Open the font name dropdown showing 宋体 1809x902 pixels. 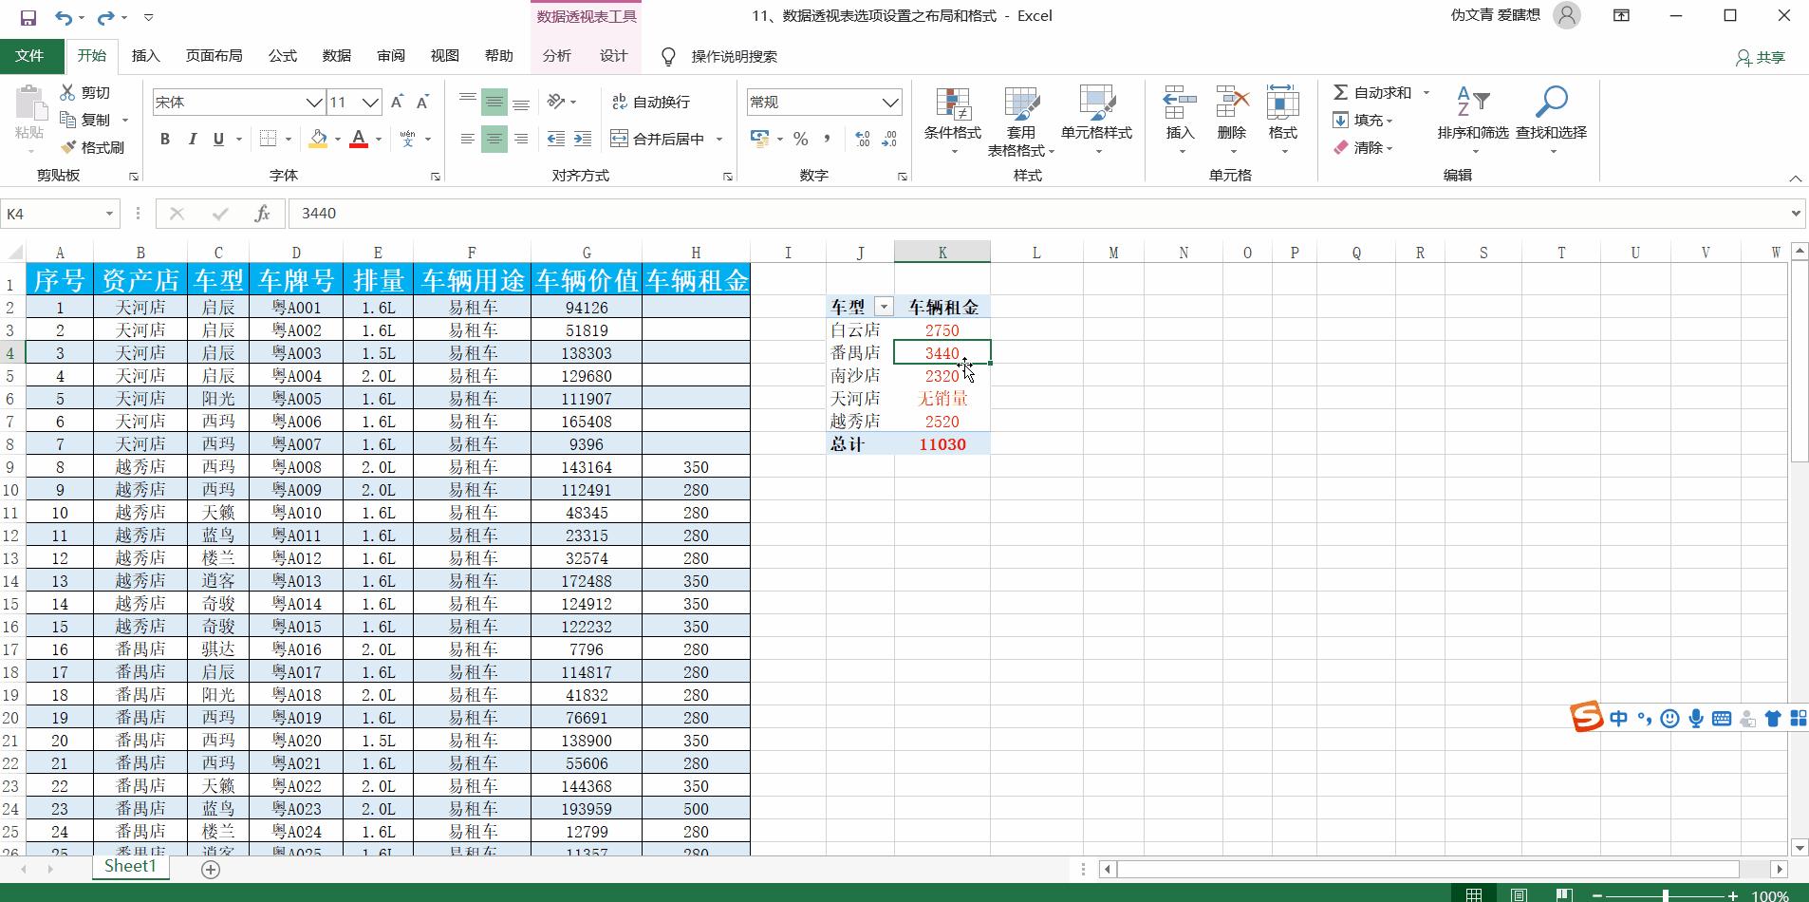[x=313, y=102]
